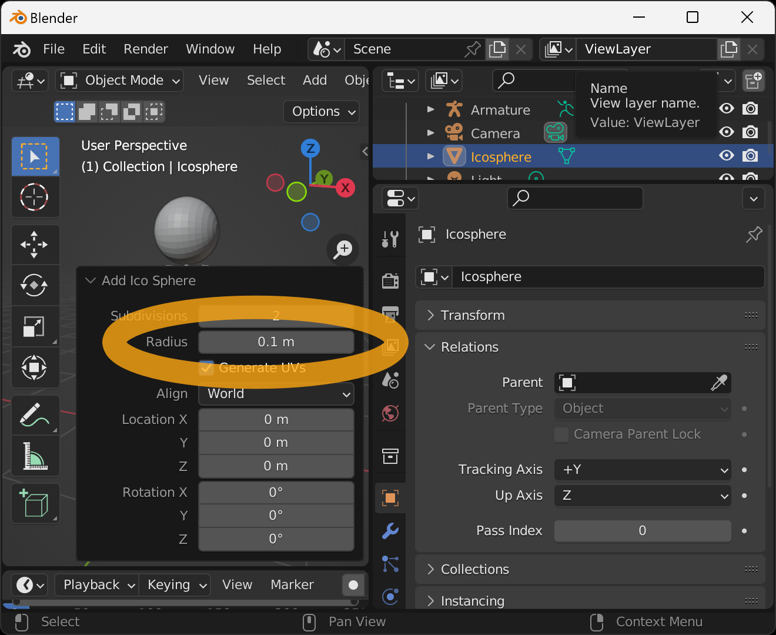The height and width of the screenshot is (635, 776).
Task: Click the Radius 0.1 m field
Action: coord(276,342)
